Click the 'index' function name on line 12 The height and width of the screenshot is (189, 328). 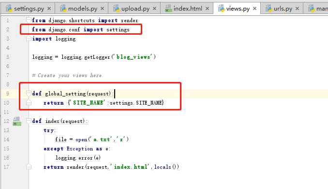click(x=52, y=121)
